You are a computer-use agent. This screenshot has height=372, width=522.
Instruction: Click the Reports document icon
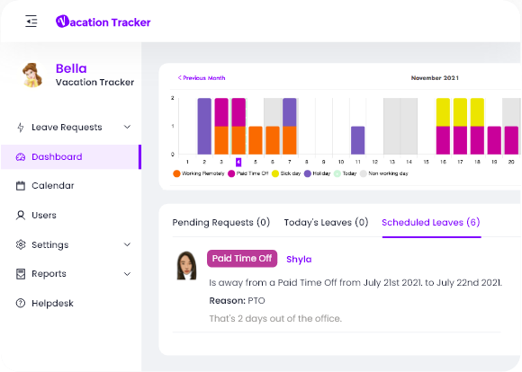pyautogui.click(x=21, y=274)
